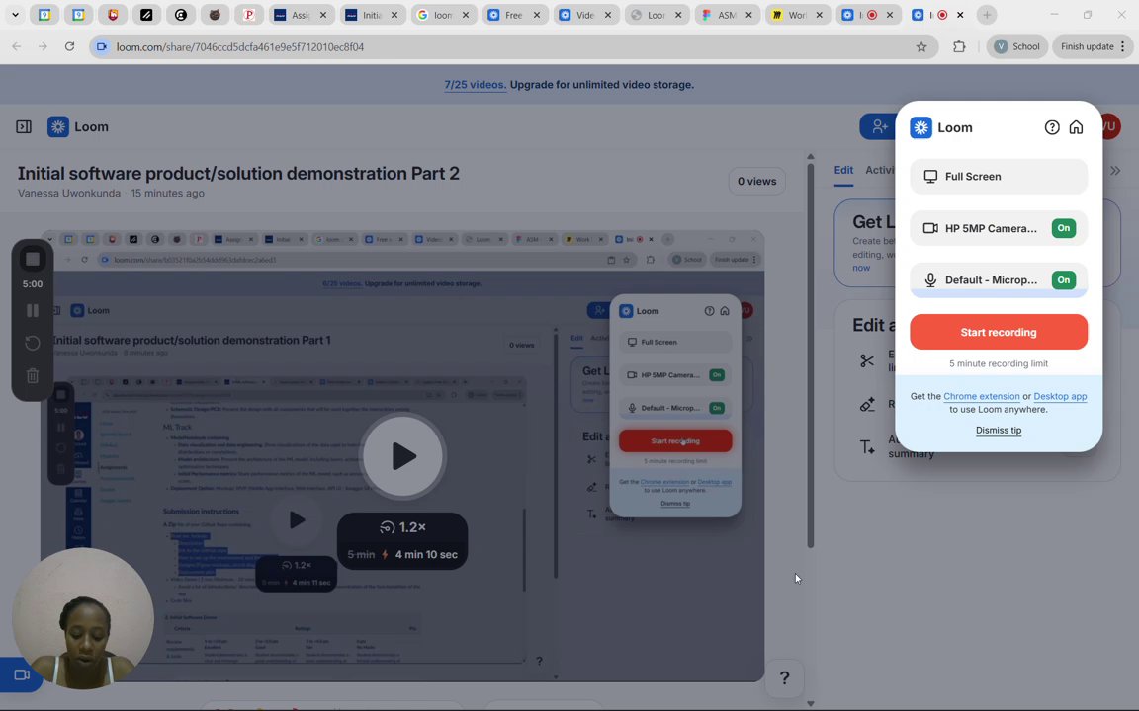Click the scissors trim icon

(866, 360)
